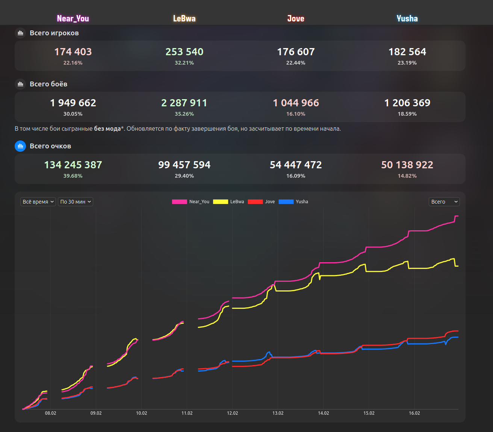Click LeBwa total players value 253 540
The image size is (493, 432).
coord(184,52)
